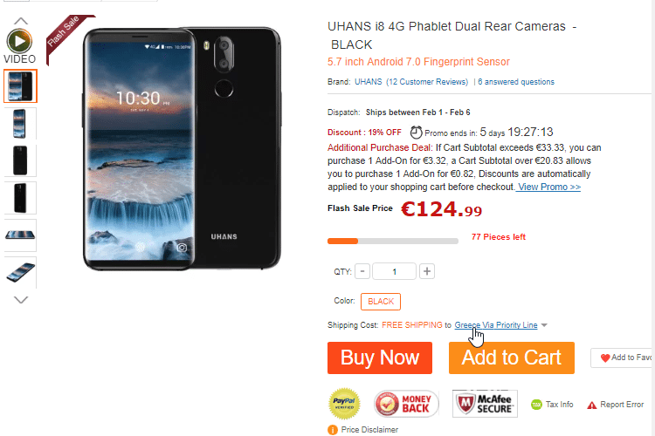
Task: Click the pieces-left progress bar
Action: tap(393, 242)
